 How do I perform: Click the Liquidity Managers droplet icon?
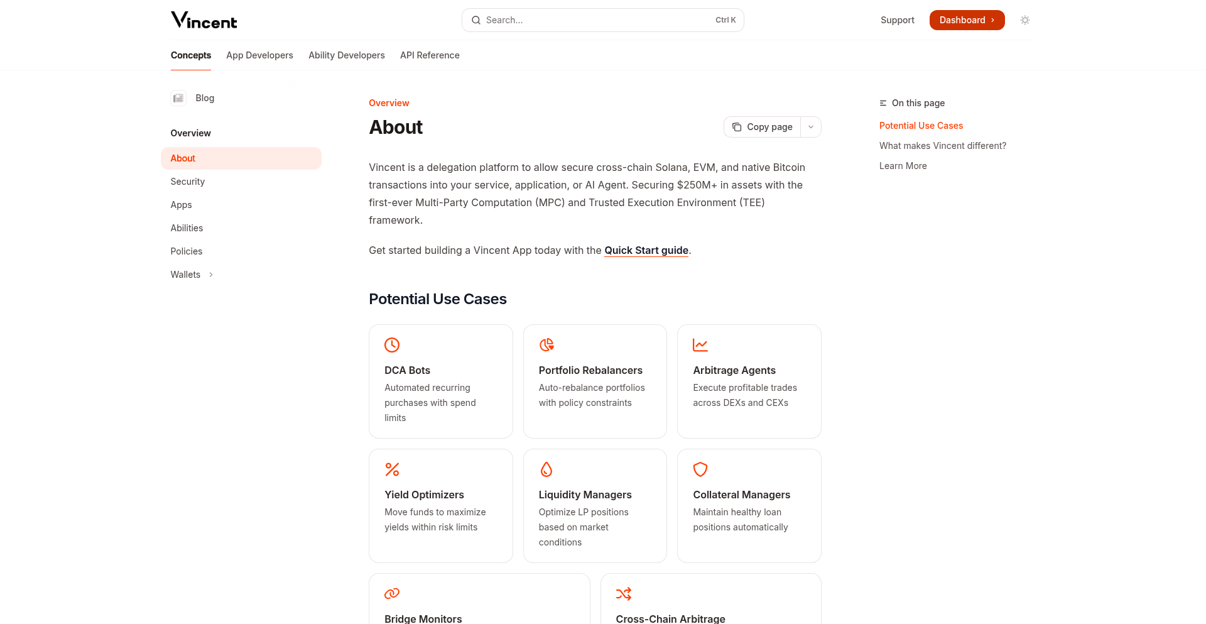546,469
